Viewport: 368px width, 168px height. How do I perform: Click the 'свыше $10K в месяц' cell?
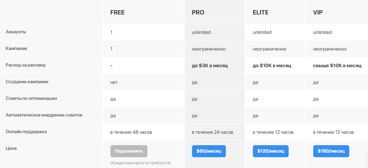click(337, 66)
